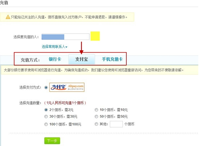Image resolution: width=199 pixels, height=146 pixels.
Task: Select 10个微币 recharge amount
Action: coord(96,110)
